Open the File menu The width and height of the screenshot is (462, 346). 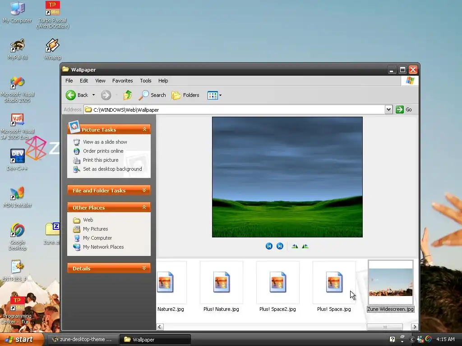coord(69,81)
